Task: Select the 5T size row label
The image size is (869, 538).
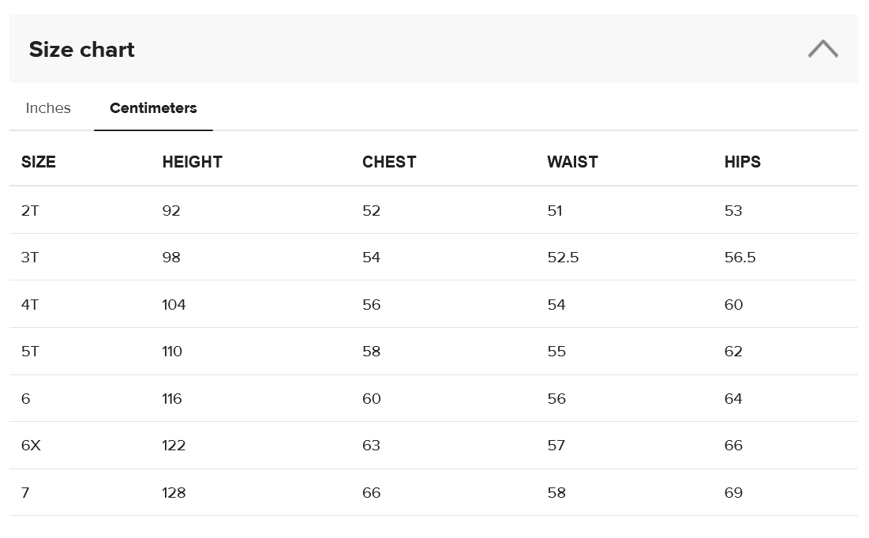Action: 30,352
